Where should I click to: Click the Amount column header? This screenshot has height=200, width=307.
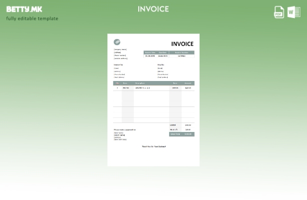click(188, 83)
